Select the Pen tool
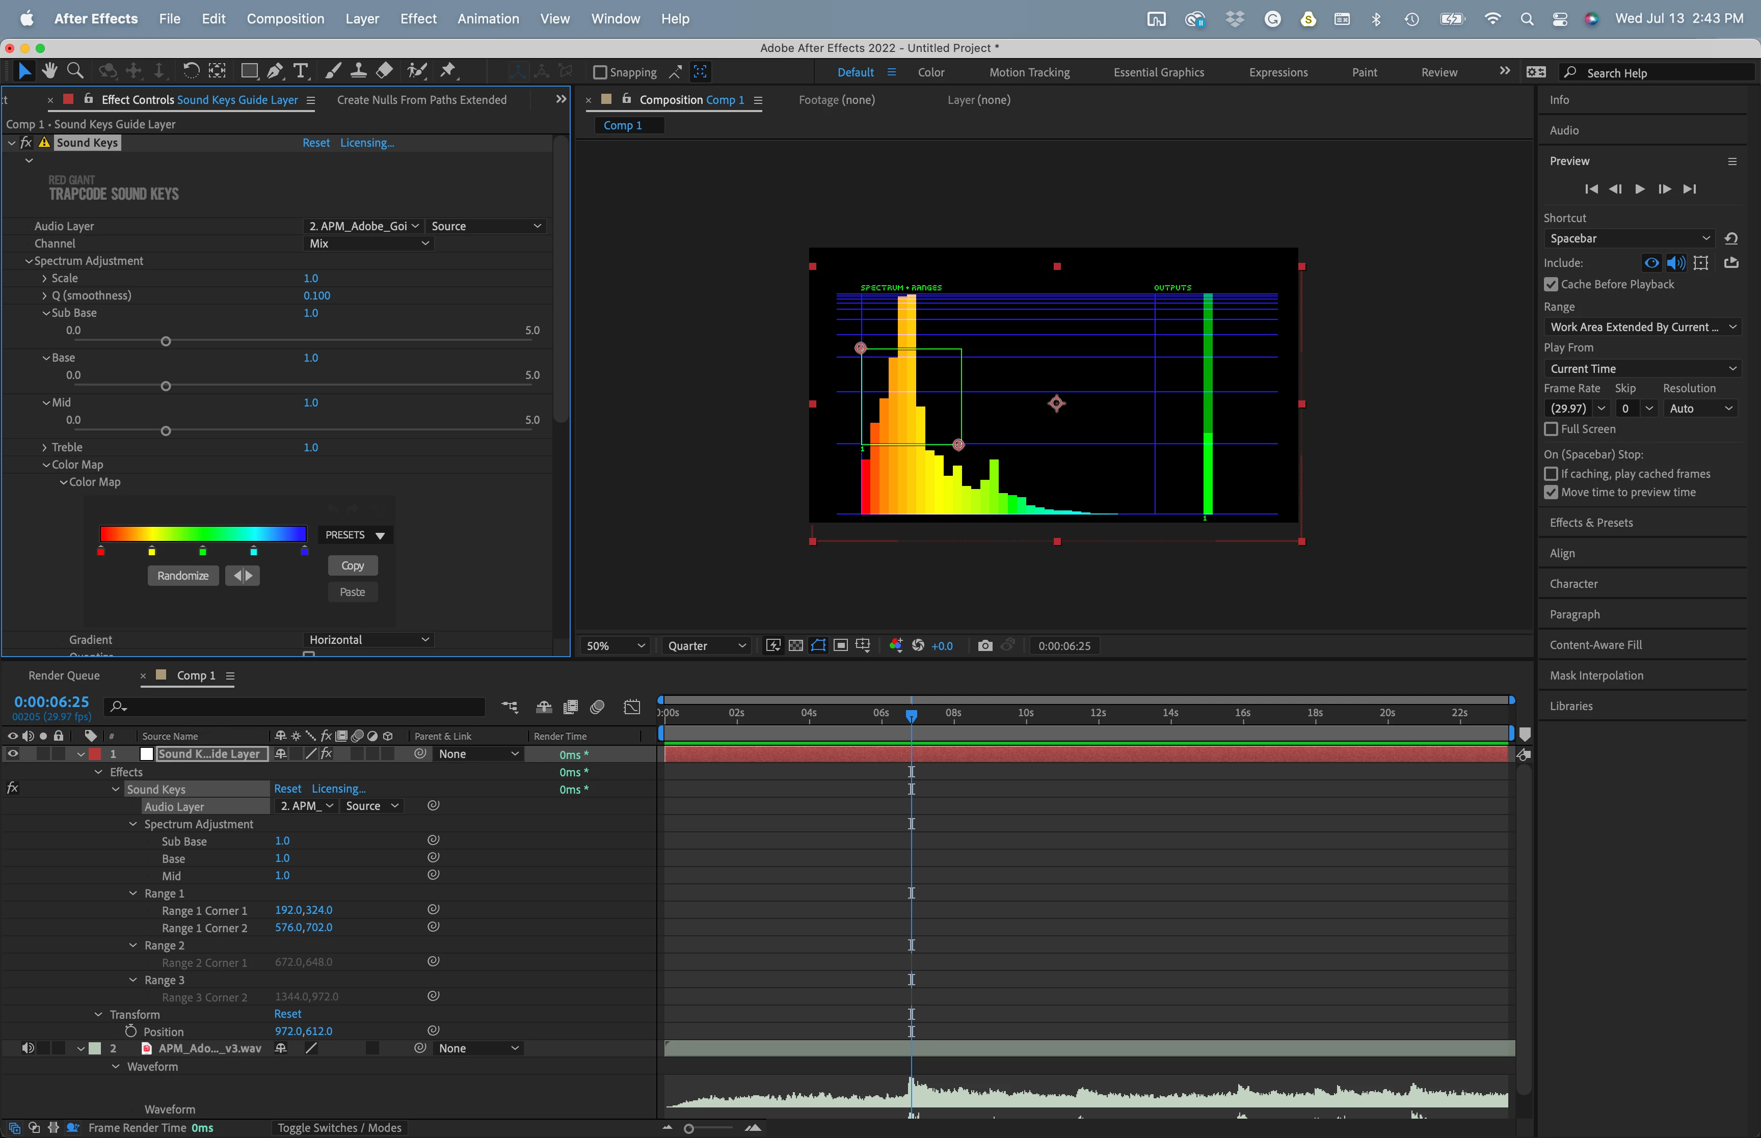This screenshot has height=1138, width=1761. [275, 71]
